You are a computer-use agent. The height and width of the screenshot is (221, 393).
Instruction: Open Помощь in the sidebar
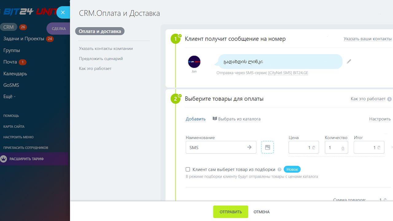click(x=11, y=116)
